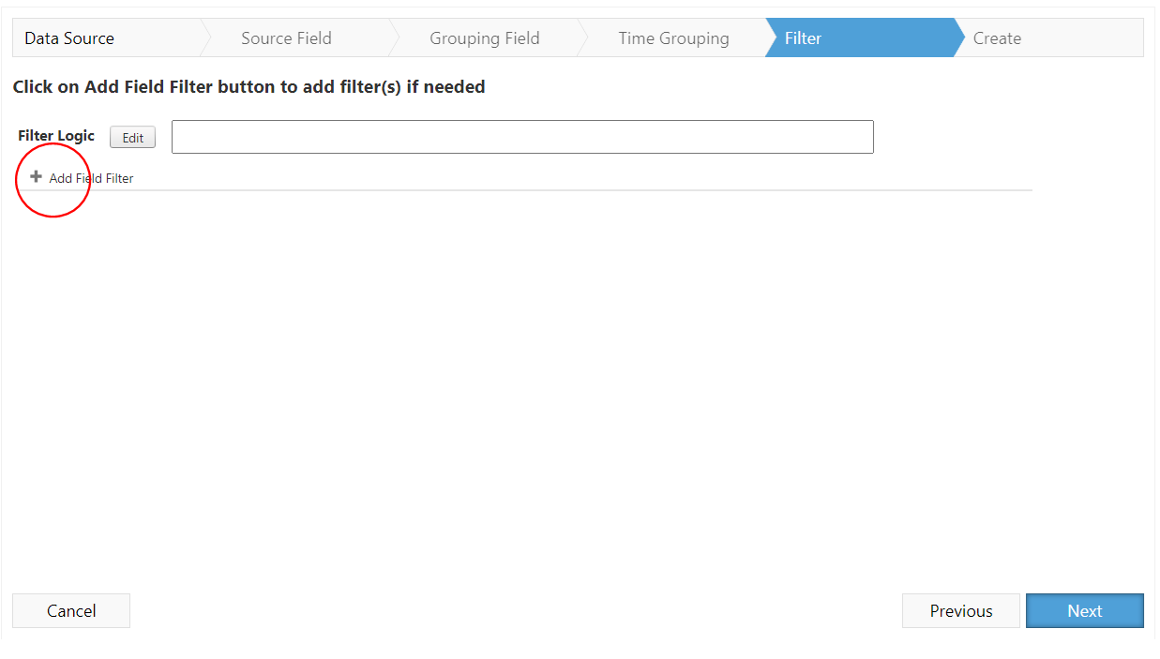Viewport: 1160px width, 659px height.
Task: Click the arrow tip of the Filter step
Action: point(959,38)
